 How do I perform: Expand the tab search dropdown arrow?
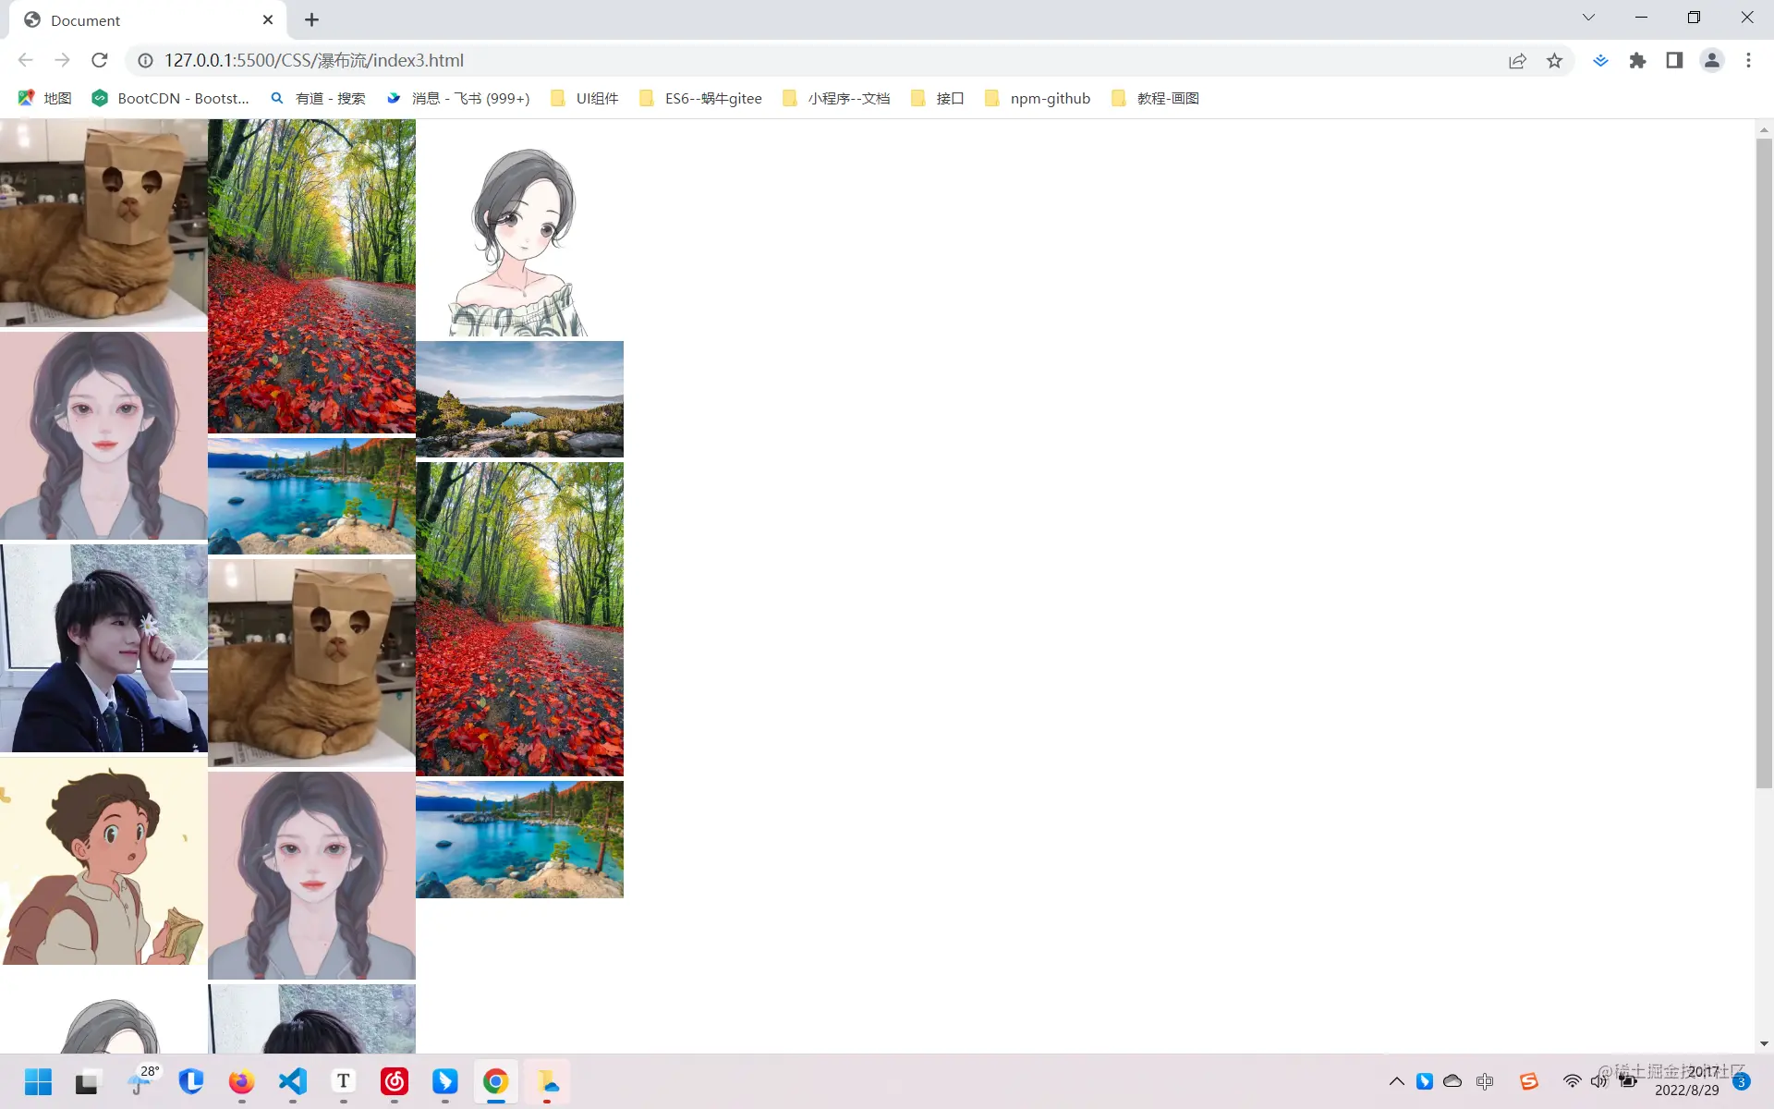click(x=1588, y=18)
